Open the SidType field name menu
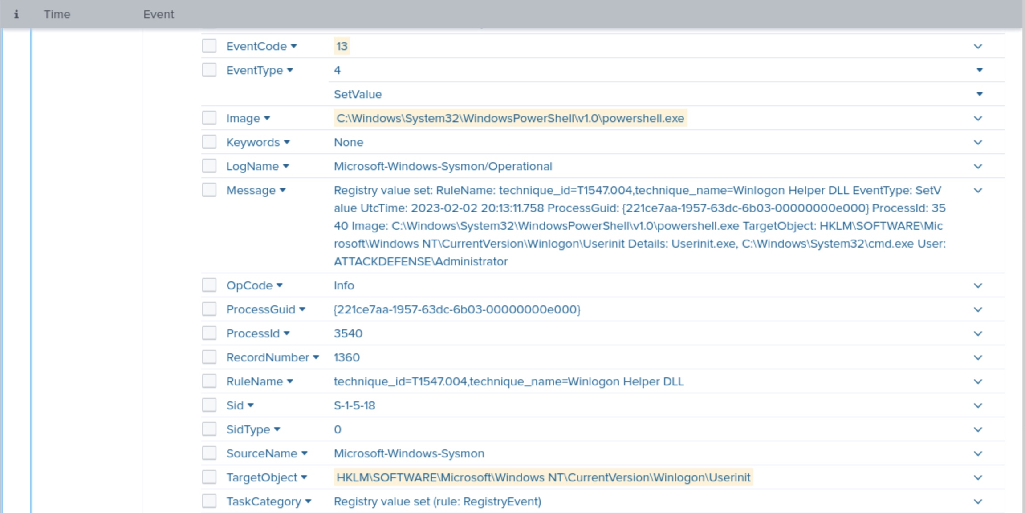This screenshot has width=1025, height=513. point(253,429)
